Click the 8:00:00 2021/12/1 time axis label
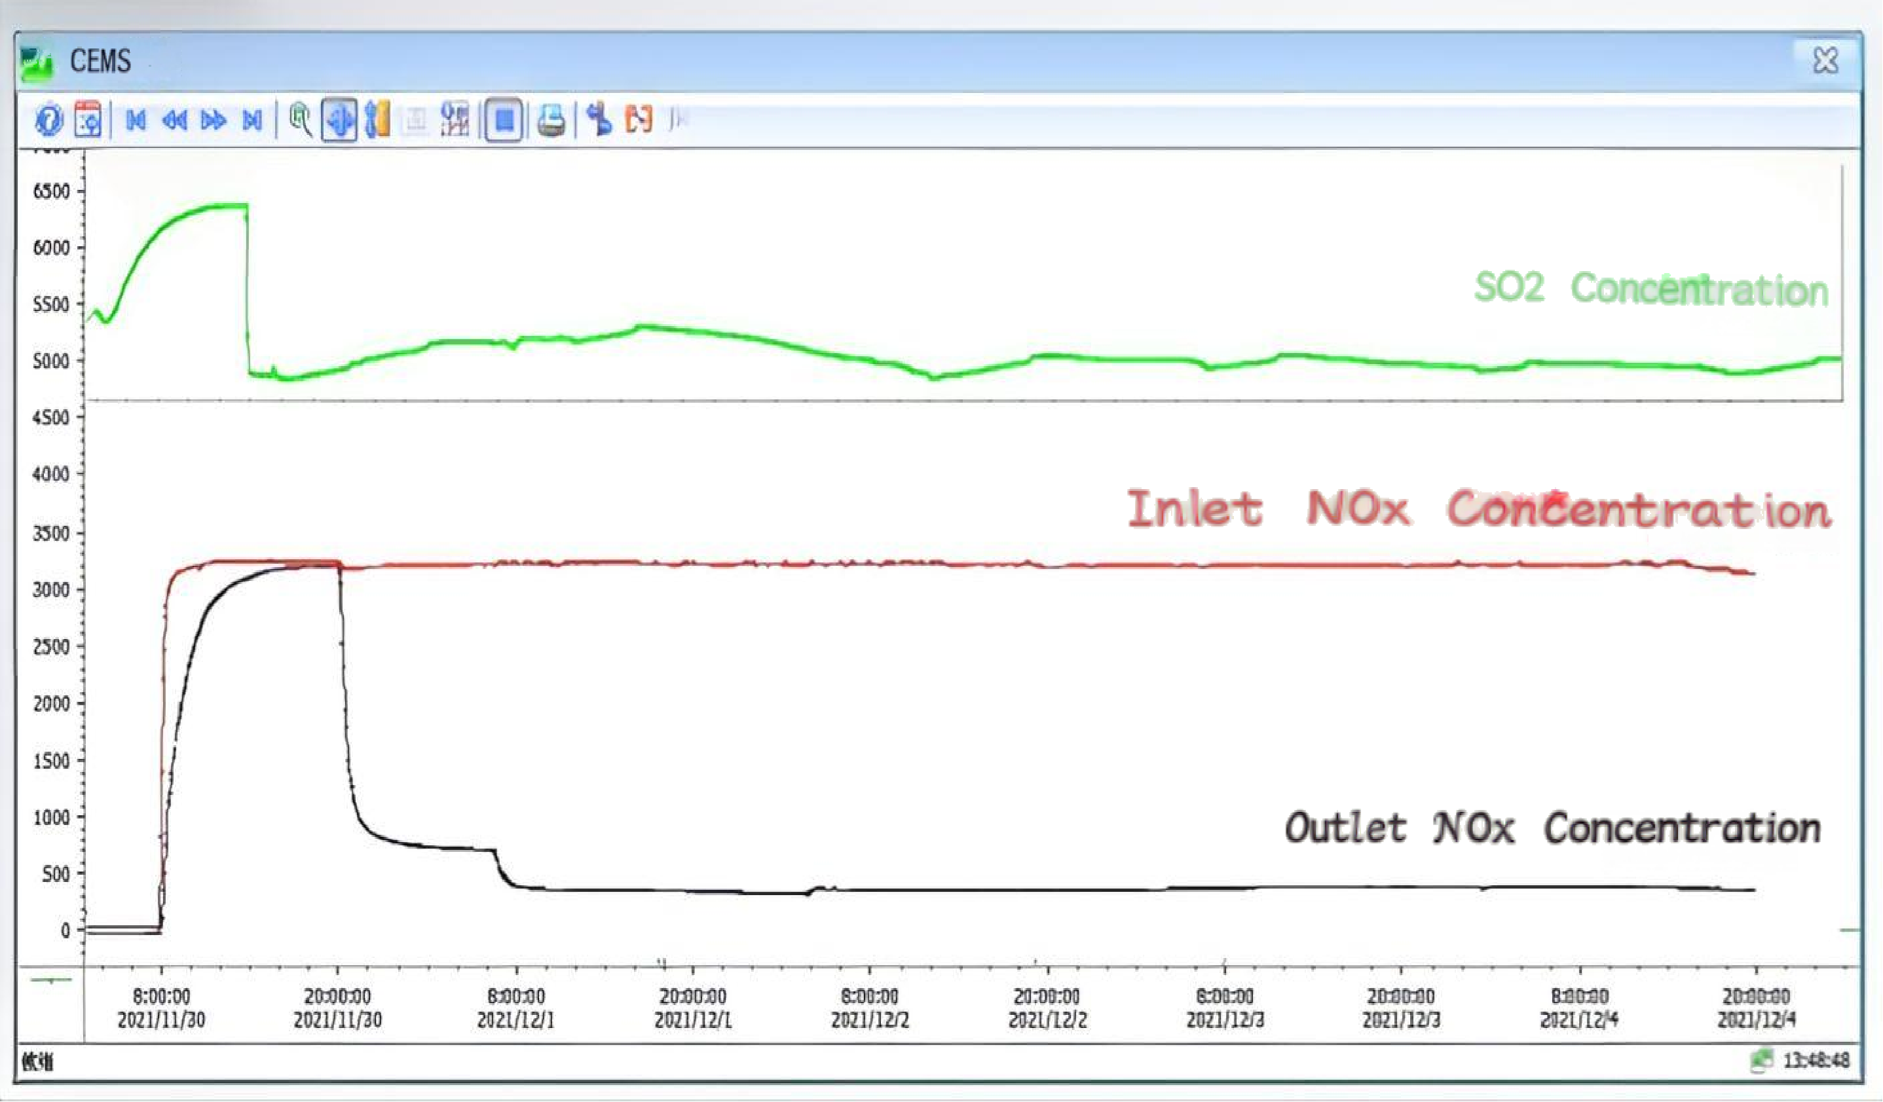Viewport: 1883px width, 1102px height. [x=515, y=1008]
